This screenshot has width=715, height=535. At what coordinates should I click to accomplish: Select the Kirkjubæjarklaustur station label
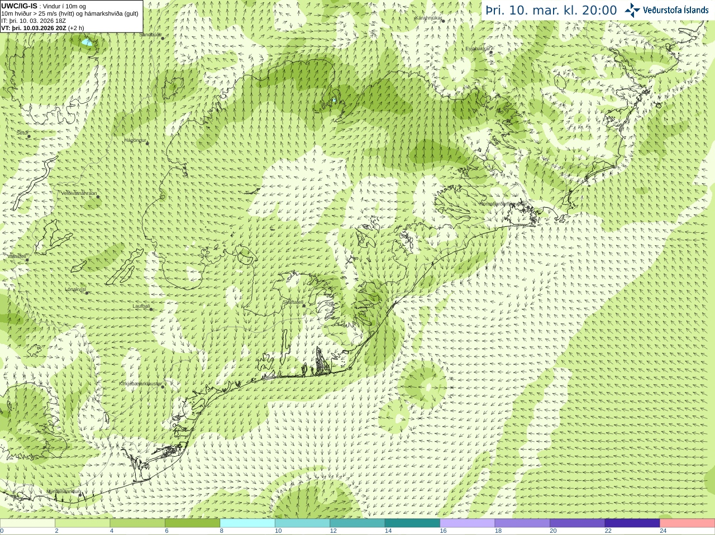141,384
